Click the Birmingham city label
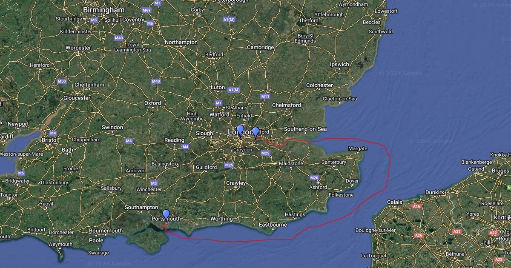This screenshot has width=511, height=268. pyautogui.click(x=104, y=9)
